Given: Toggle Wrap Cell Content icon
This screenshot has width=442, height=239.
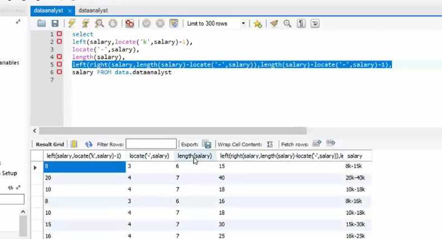Looking at the screenshot, I should (270, 144).
